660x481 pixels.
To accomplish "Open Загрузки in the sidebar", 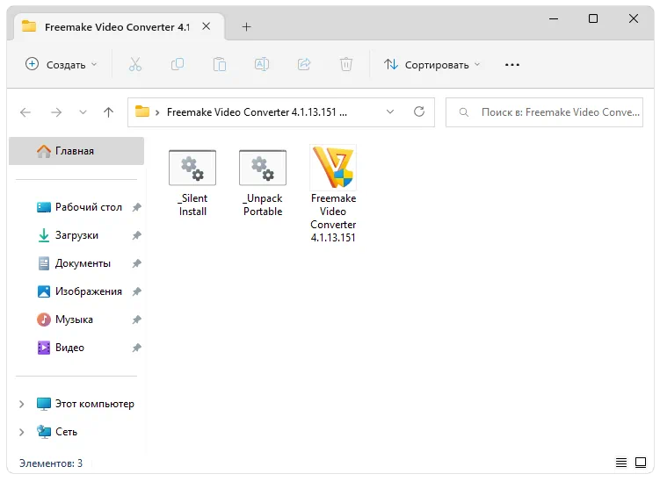I will tap(76, 235).
